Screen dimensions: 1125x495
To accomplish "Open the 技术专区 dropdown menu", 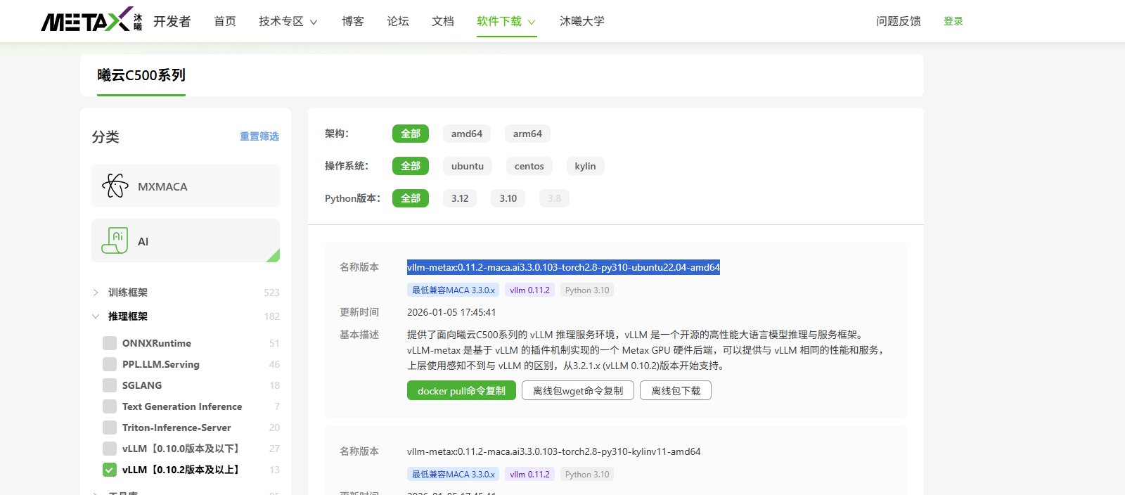I will (x=288, y=21).
